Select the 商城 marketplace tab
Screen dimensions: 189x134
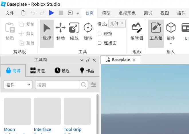pyautogui.click(x=13, y=71)
